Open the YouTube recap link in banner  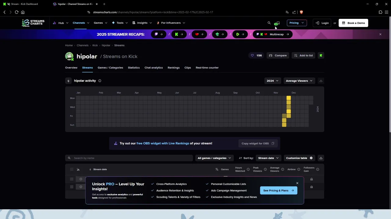pos(199,34)
